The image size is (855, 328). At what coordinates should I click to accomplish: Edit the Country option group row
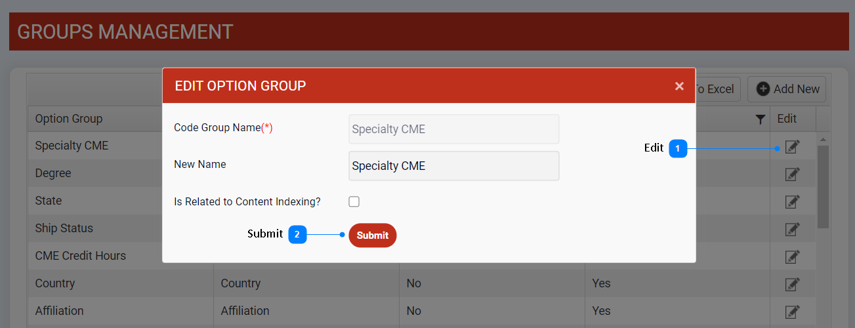793,284
